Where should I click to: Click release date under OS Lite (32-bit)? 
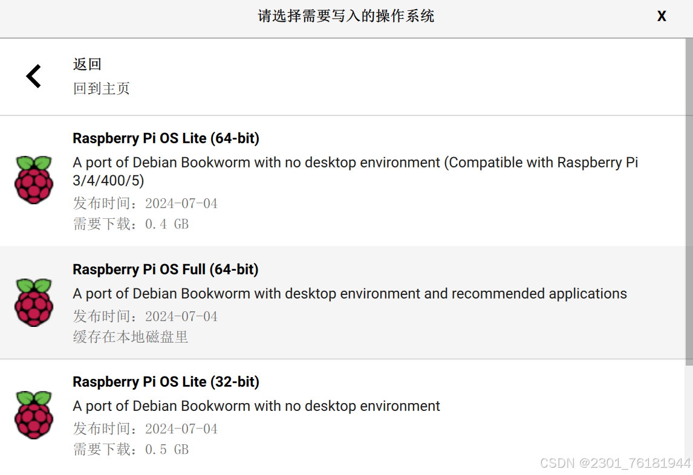(145, 428)
